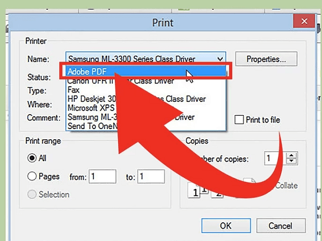The width and height of the screenshot is (322, 241).
Task: Pick the Canon UFR II Class Driver entry
Action: pyautogui.click(x=80, y=81)
